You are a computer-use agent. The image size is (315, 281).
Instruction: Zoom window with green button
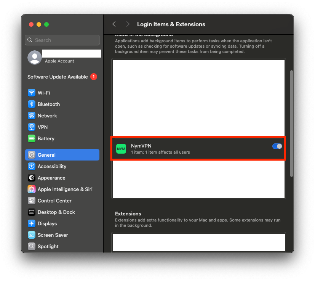pos(46,24)
